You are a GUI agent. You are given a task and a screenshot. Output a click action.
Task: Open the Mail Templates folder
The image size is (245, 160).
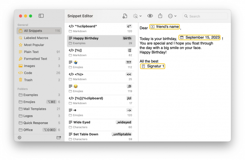(x=35, y=109)
